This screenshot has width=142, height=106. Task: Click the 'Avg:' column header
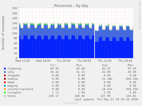pyautogui.click(x=105, y=65)
